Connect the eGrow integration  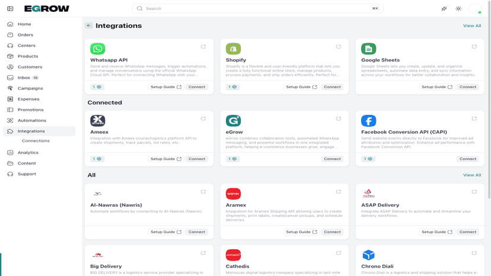332,159
